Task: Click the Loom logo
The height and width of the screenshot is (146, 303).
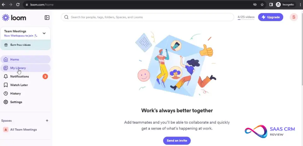Action: (14, 18)
